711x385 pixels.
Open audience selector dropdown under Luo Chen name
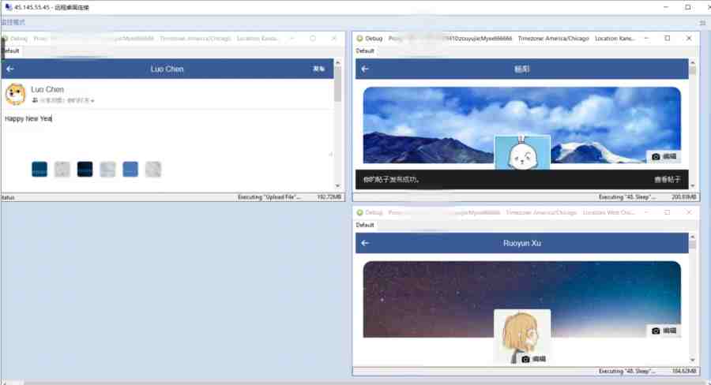(63, 100)
